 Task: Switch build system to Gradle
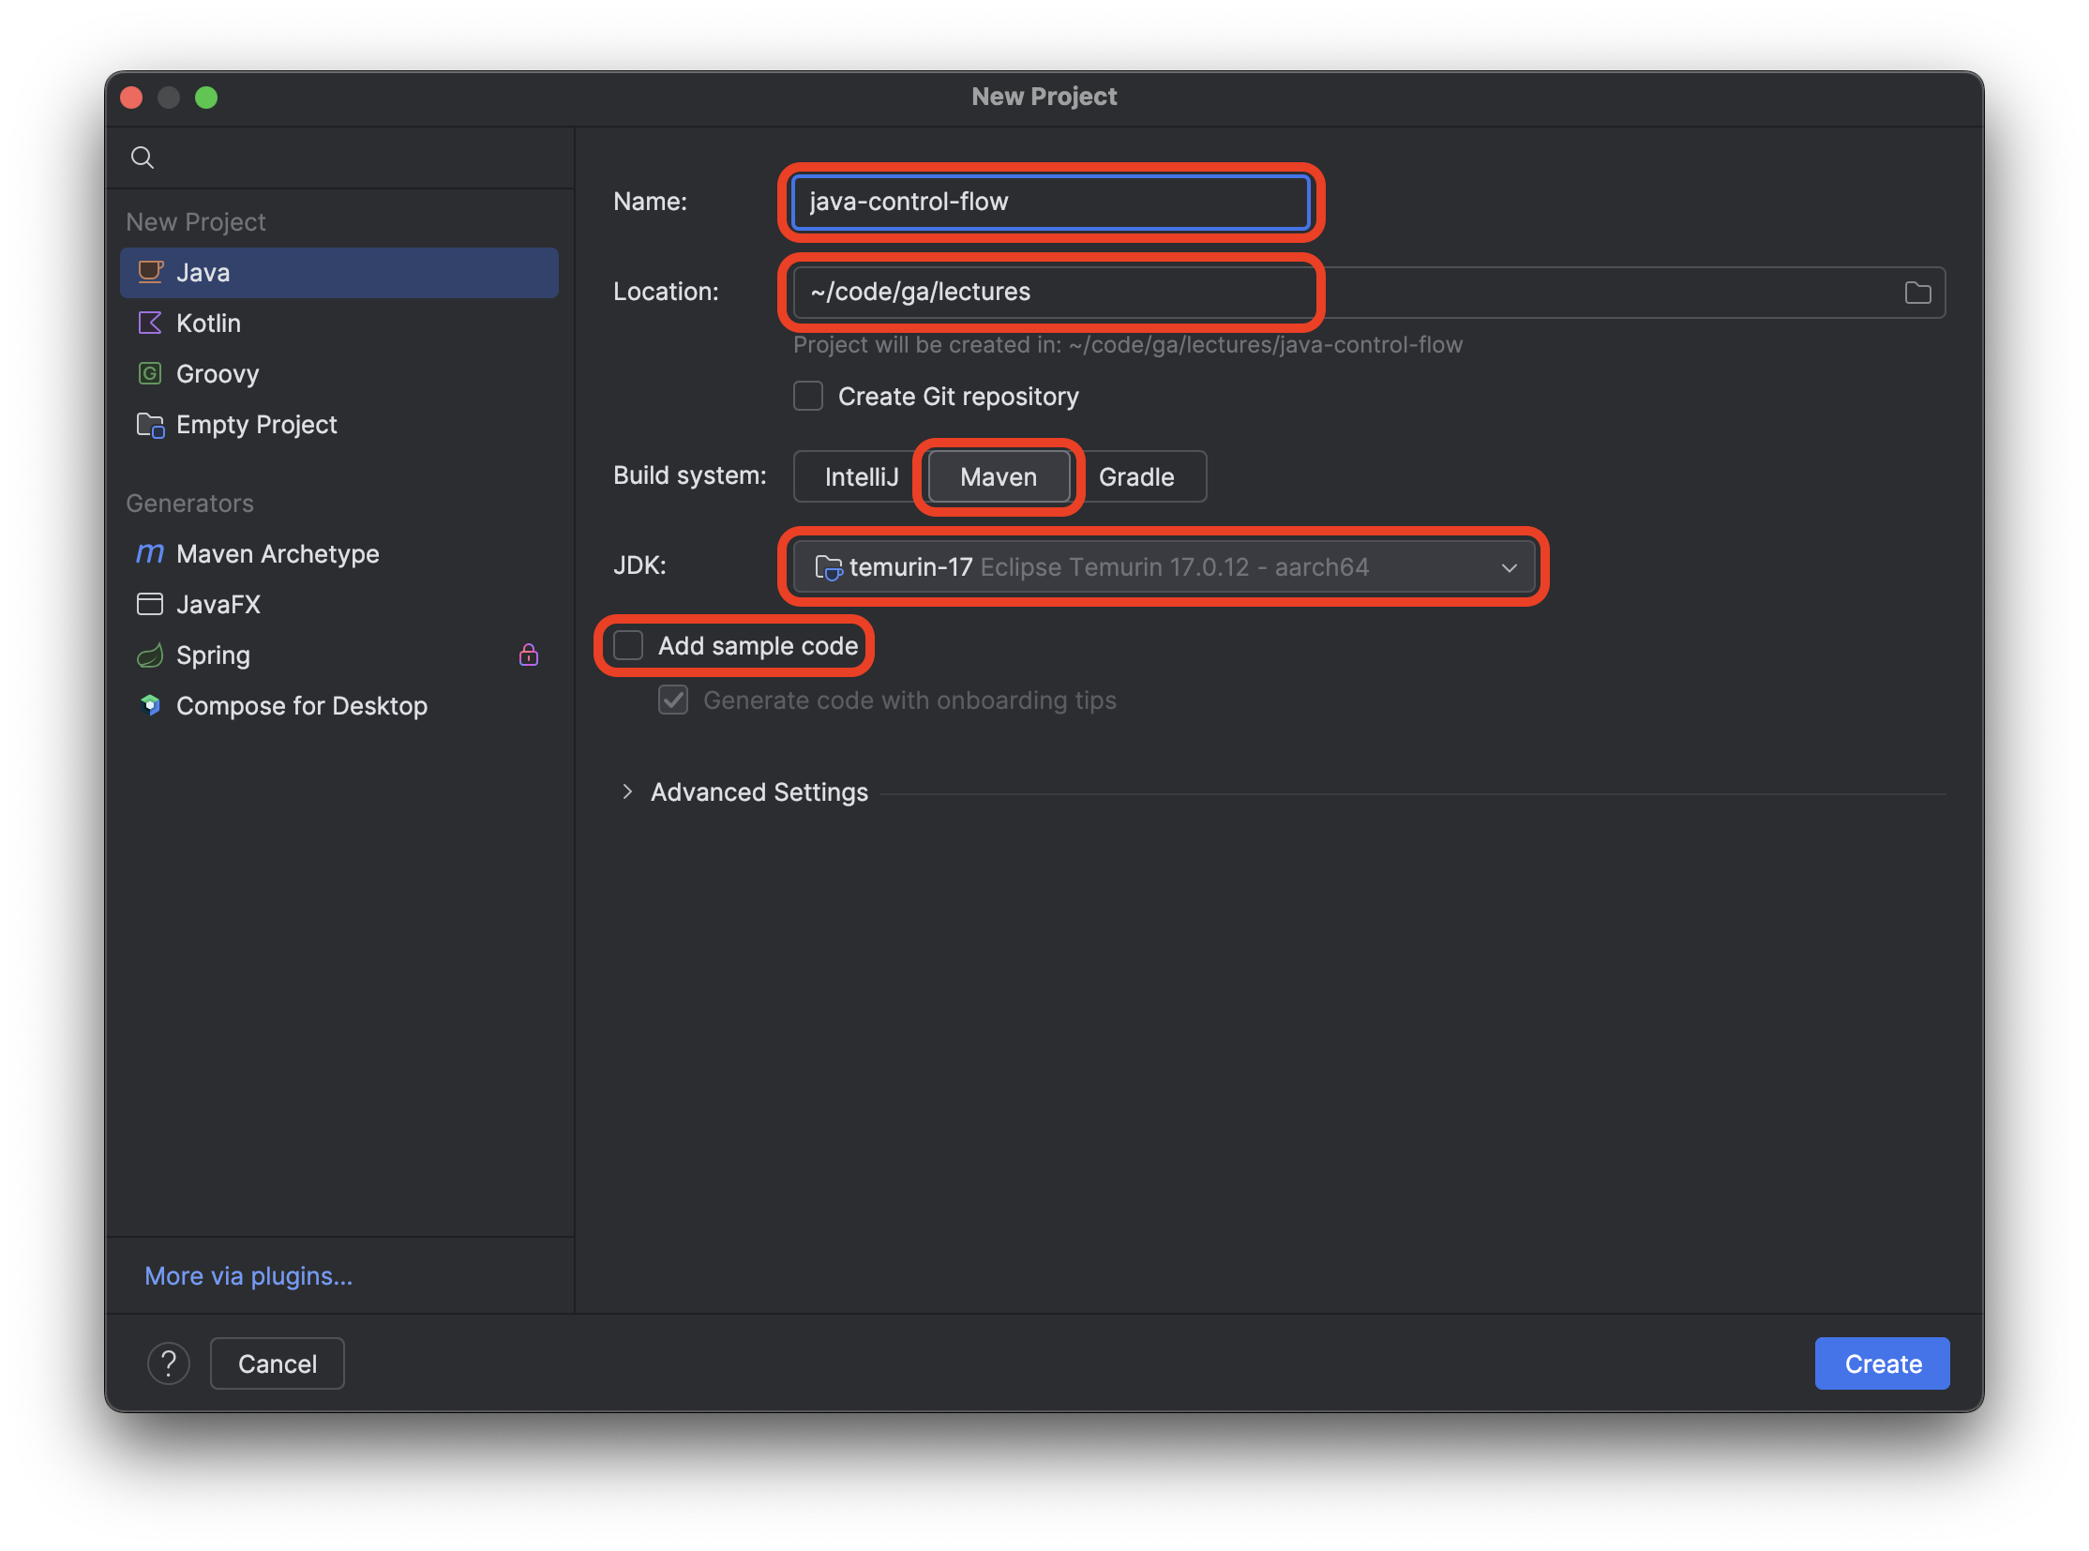pos(1136,476)
